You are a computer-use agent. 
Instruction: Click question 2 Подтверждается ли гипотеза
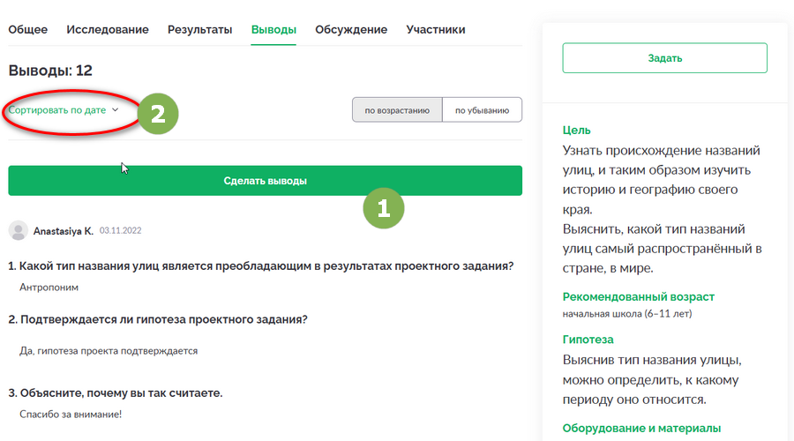point(158,319)
